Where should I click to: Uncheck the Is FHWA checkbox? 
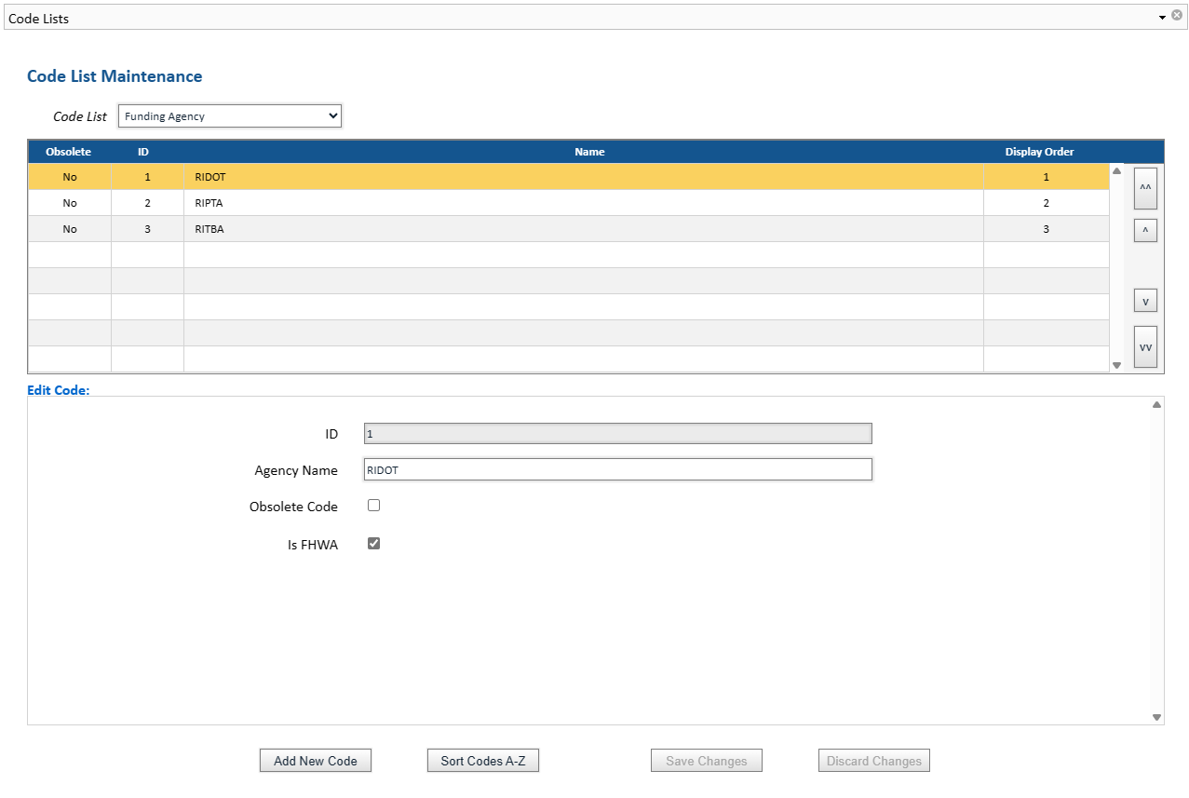[373, 543]
